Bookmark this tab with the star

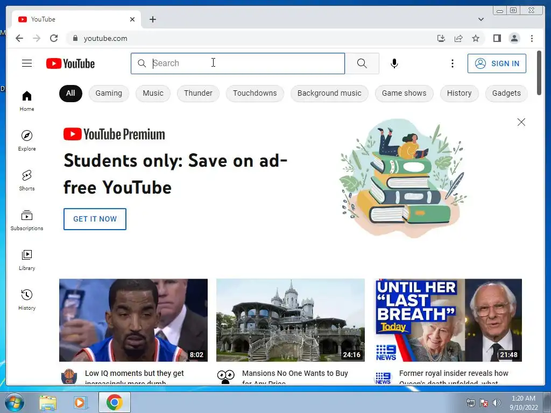click(476, 38)
